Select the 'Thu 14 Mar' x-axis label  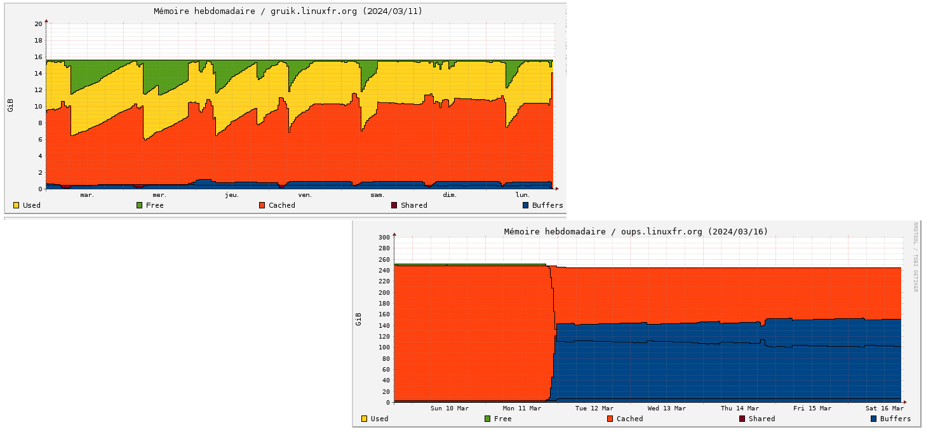coord(740,408)
